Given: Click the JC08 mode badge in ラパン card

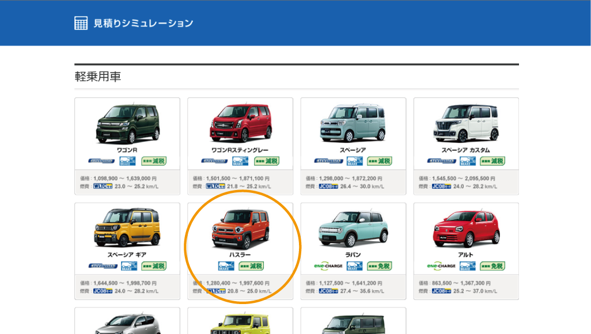Looking at the screenshot, I should [x=328, y=291].
